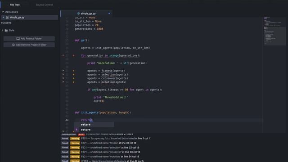Click the Warning badge on the 'mutation' row

75,157
